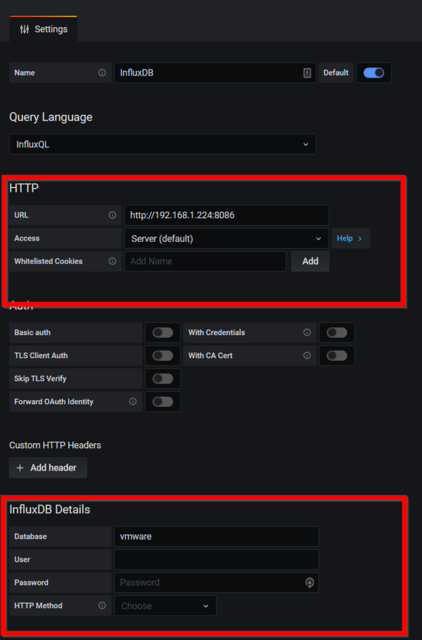Click the info icon beside URL
422x640 pixels.
click(x=112, y=215)
